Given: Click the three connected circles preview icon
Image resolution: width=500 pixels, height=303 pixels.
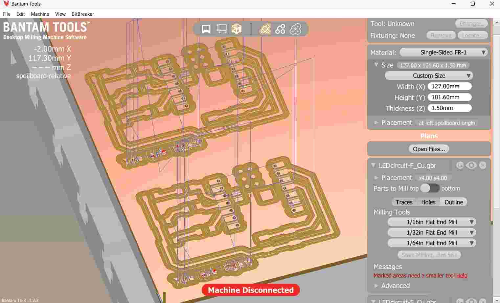Looking at the screenshot, I should click(x=280, y=29).
